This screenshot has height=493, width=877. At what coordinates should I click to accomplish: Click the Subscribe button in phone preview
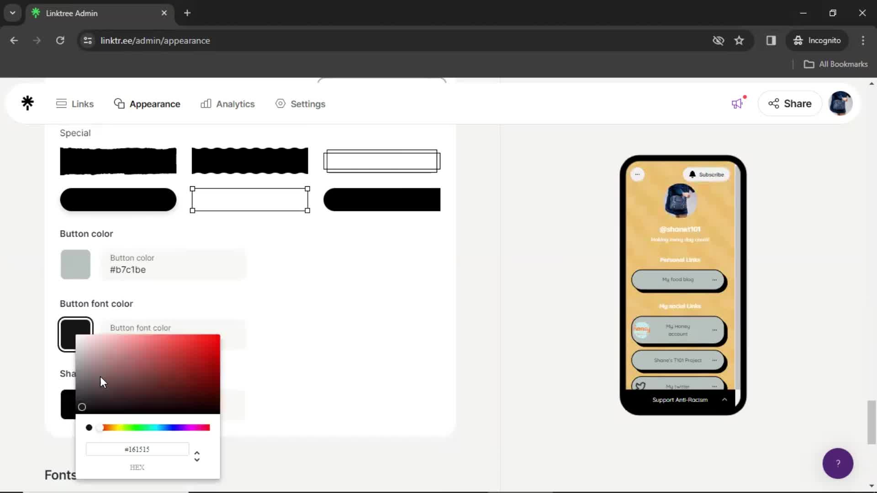click(x=706, y=174)
